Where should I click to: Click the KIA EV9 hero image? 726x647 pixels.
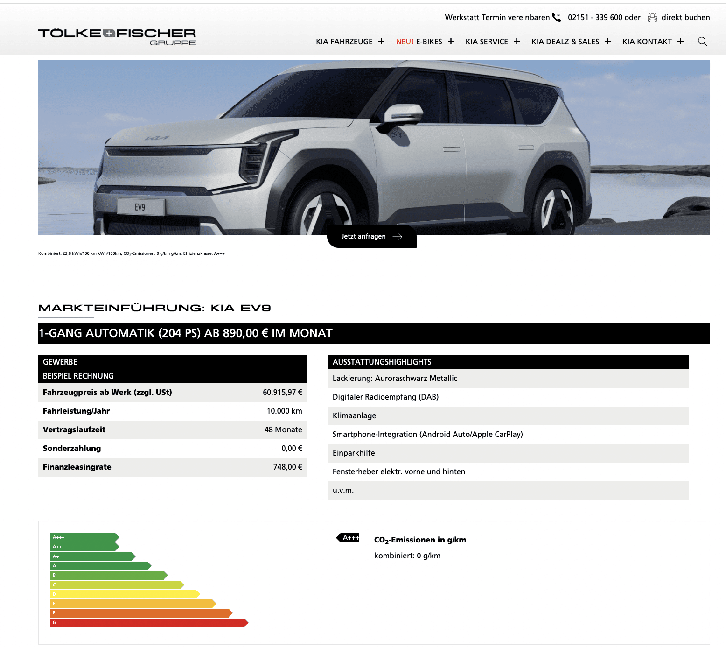click(x=374, y=147)
